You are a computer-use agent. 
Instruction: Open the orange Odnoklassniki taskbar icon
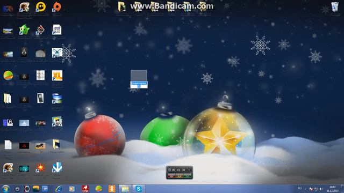coord(112,189)
